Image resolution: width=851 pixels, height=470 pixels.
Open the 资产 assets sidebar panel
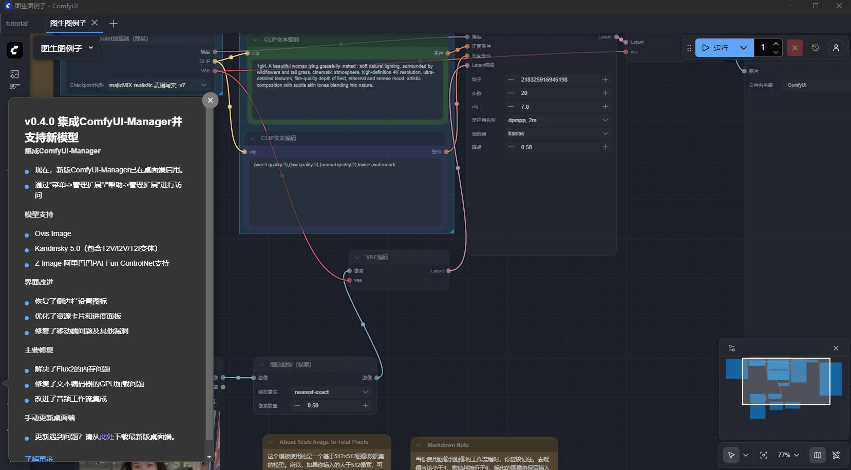[x=14, y=79]
